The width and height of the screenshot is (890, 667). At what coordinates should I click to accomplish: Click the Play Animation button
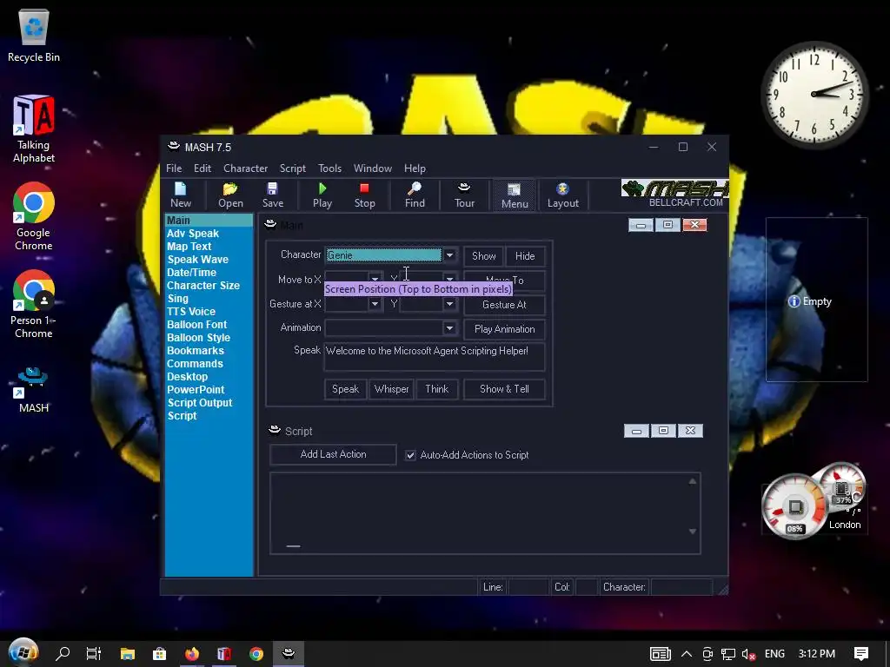tap(504, 329)
